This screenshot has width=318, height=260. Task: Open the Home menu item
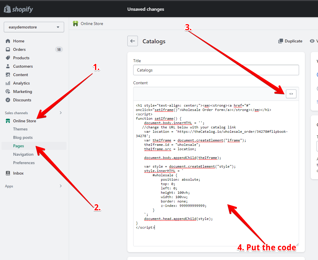point(19,41)
